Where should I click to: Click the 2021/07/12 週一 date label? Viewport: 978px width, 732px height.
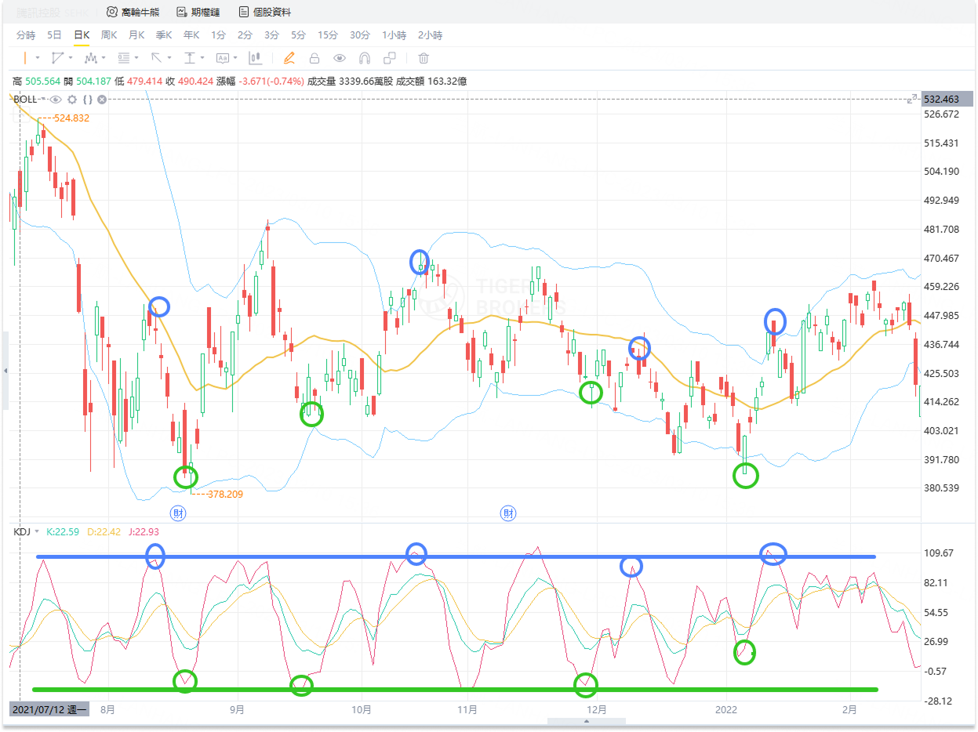[x=50, y=709]
